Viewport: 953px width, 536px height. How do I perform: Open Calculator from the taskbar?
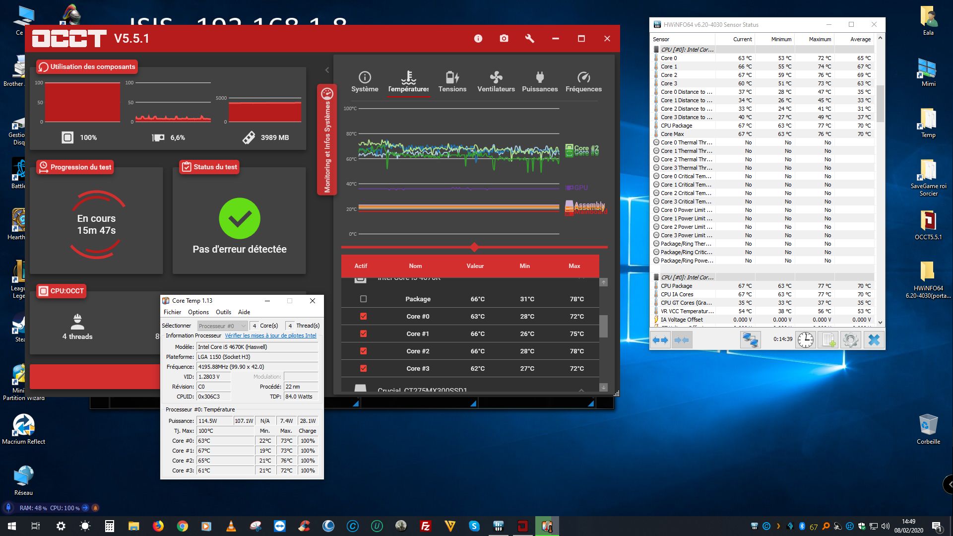(110, 526)
